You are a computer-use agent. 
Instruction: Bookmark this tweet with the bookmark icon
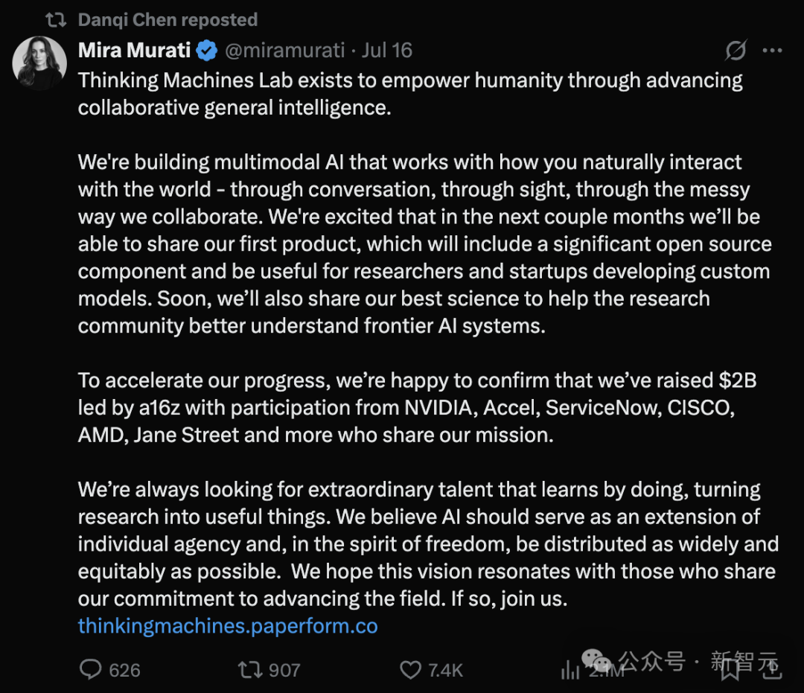(730, 670)
